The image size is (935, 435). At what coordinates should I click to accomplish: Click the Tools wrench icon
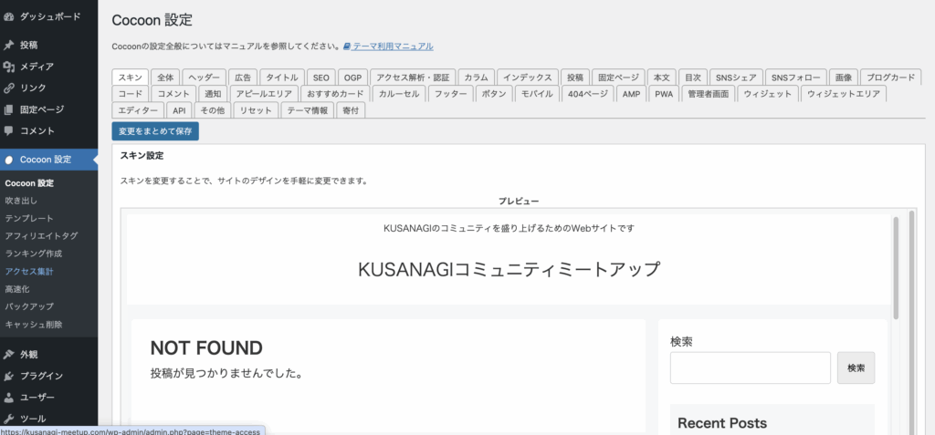point(9,419)
